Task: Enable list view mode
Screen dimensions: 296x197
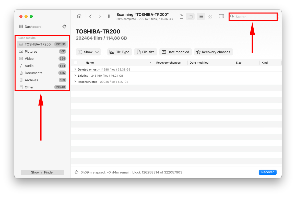Action: [201, 16]
